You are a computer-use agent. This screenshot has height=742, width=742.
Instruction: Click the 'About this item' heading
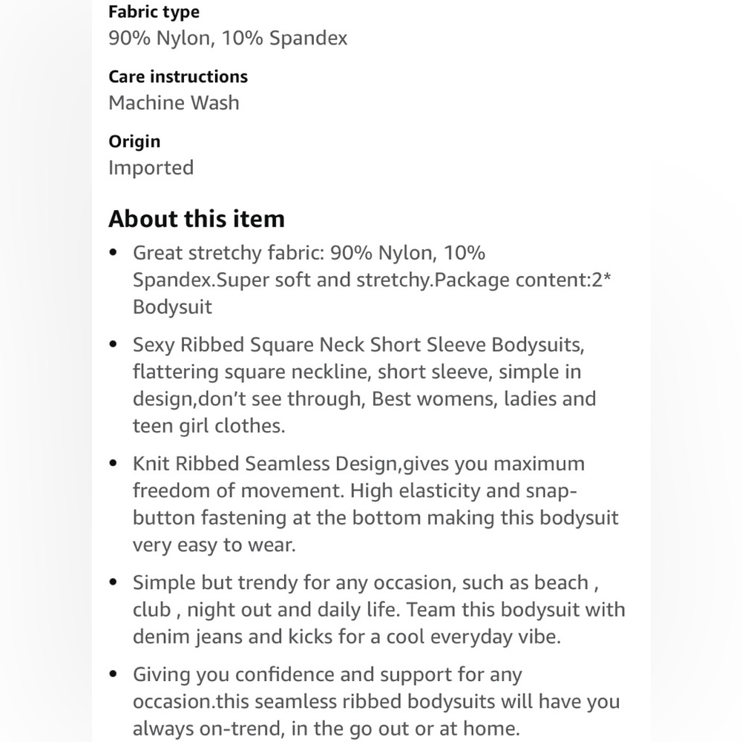(x=197, y=219)
